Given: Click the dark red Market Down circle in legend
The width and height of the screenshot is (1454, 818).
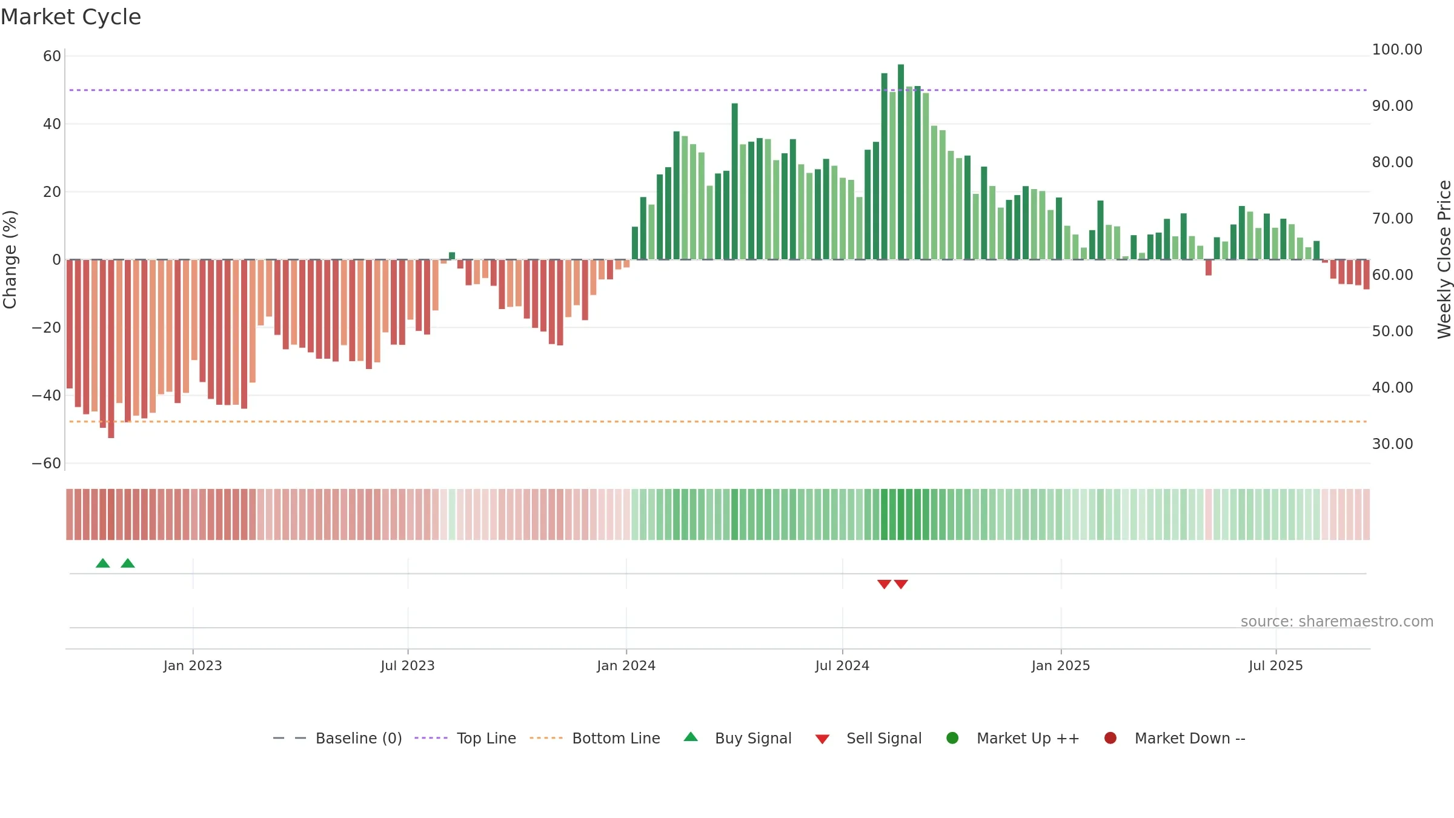Looking at the screenshot, I should 1110,738.
